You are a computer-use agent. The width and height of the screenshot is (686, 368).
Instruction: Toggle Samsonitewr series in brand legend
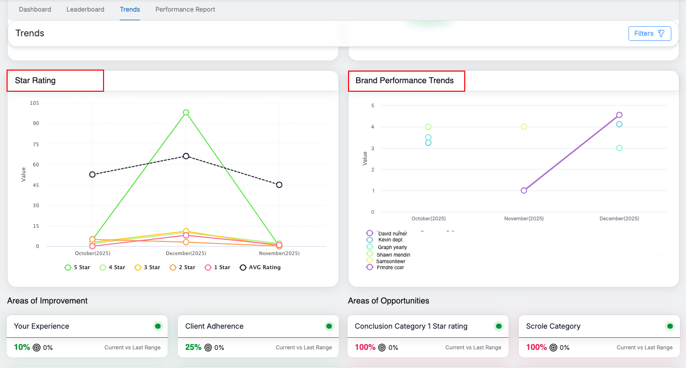[x=390, y=261]
